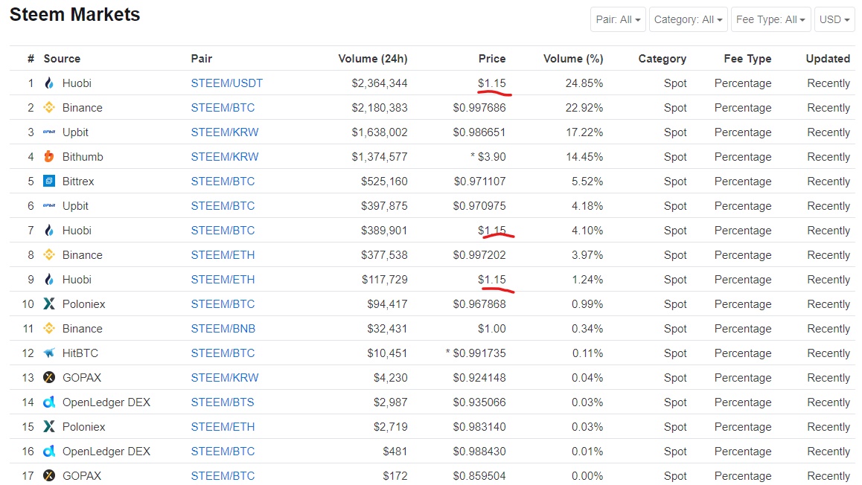Click the Bittrex exchange name
The image size is (862, 485).
[x=78, y=182]
